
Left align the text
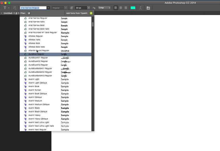(x=116, y=8)
